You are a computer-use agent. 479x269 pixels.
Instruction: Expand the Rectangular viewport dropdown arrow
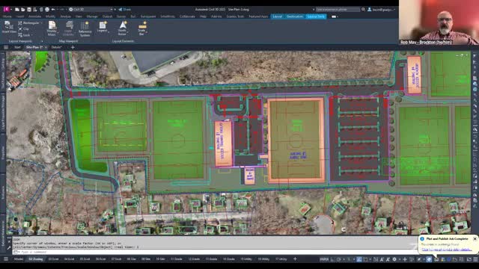[42, 23]
